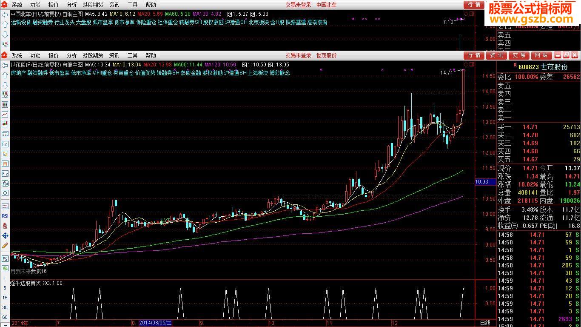Open 资讯 menu in front 世茂股份 window
The height and width of the screenshot is (327, 581).
[x=114, y=55]
